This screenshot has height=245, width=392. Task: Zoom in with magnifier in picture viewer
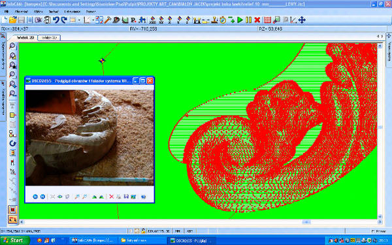77,197
